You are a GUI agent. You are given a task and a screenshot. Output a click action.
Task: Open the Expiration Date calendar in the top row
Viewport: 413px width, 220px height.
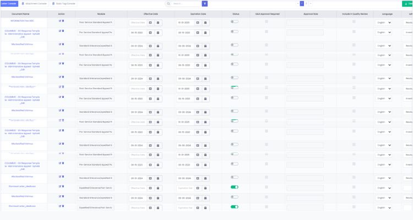pos(205,23)
